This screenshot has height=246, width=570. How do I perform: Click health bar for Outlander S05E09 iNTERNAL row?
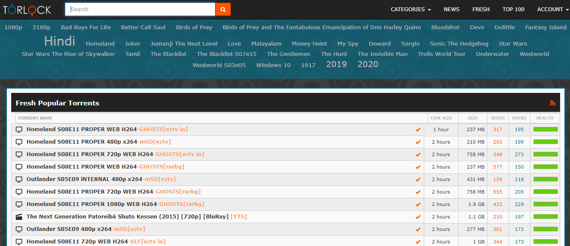(x=545, y=179)
